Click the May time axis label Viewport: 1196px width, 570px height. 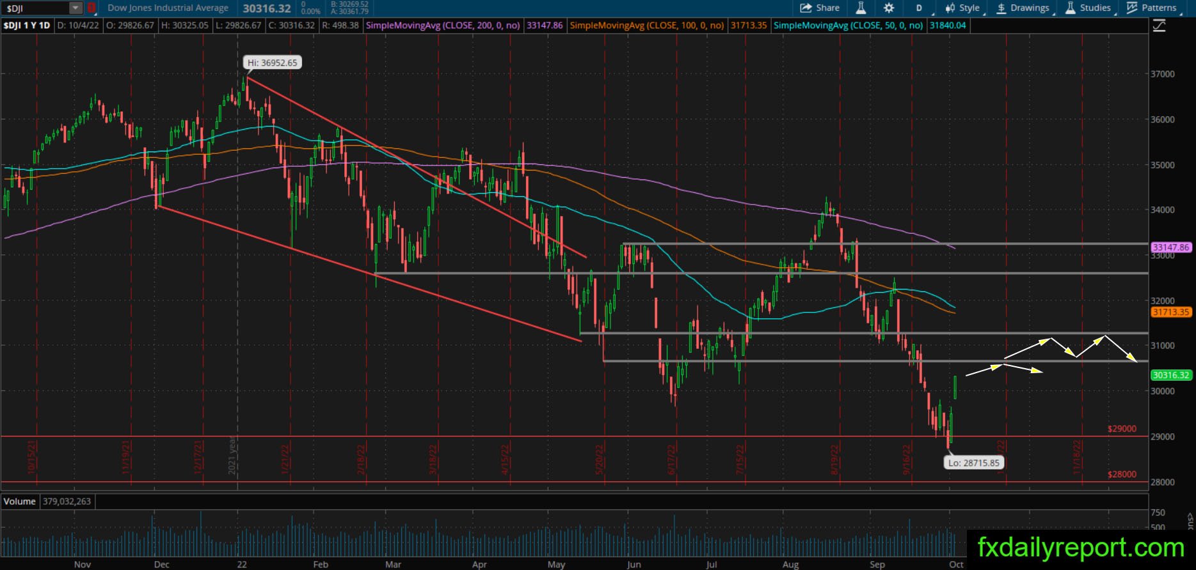click(x=557, y=564)
